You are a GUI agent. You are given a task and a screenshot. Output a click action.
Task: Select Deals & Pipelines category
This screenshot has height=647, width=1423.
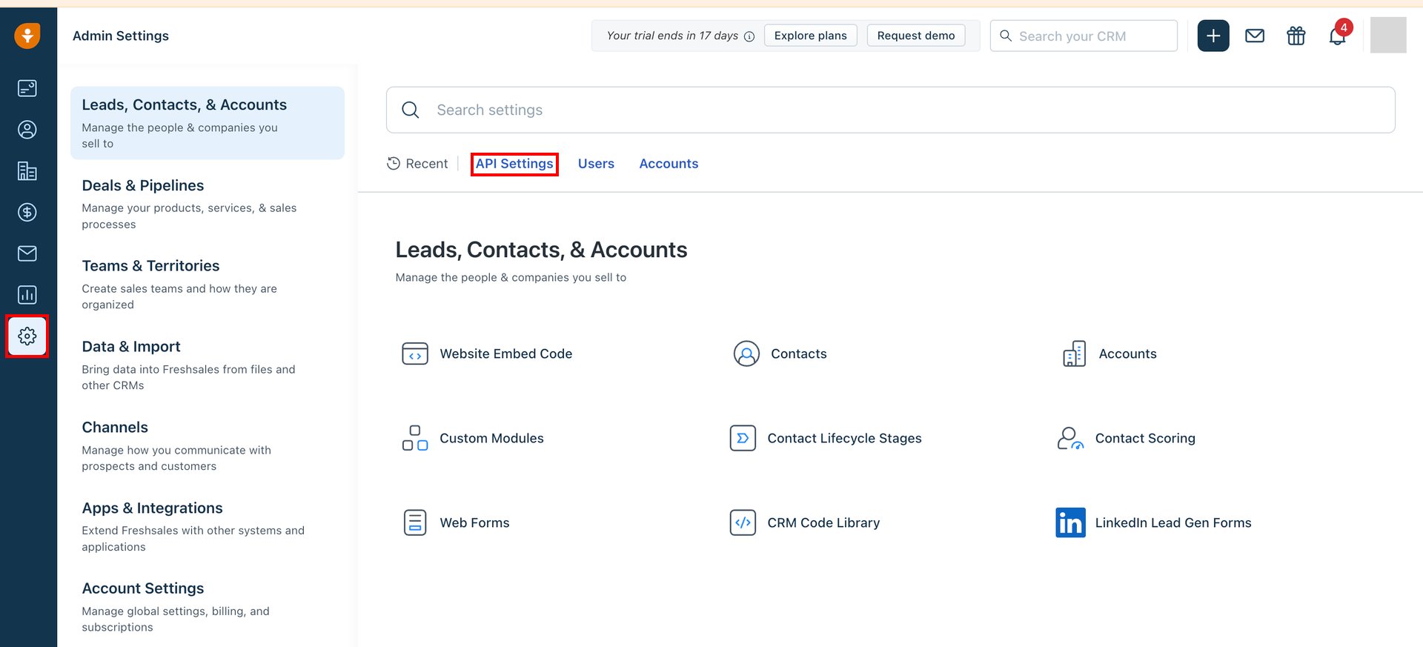click(x=208, y=204)
